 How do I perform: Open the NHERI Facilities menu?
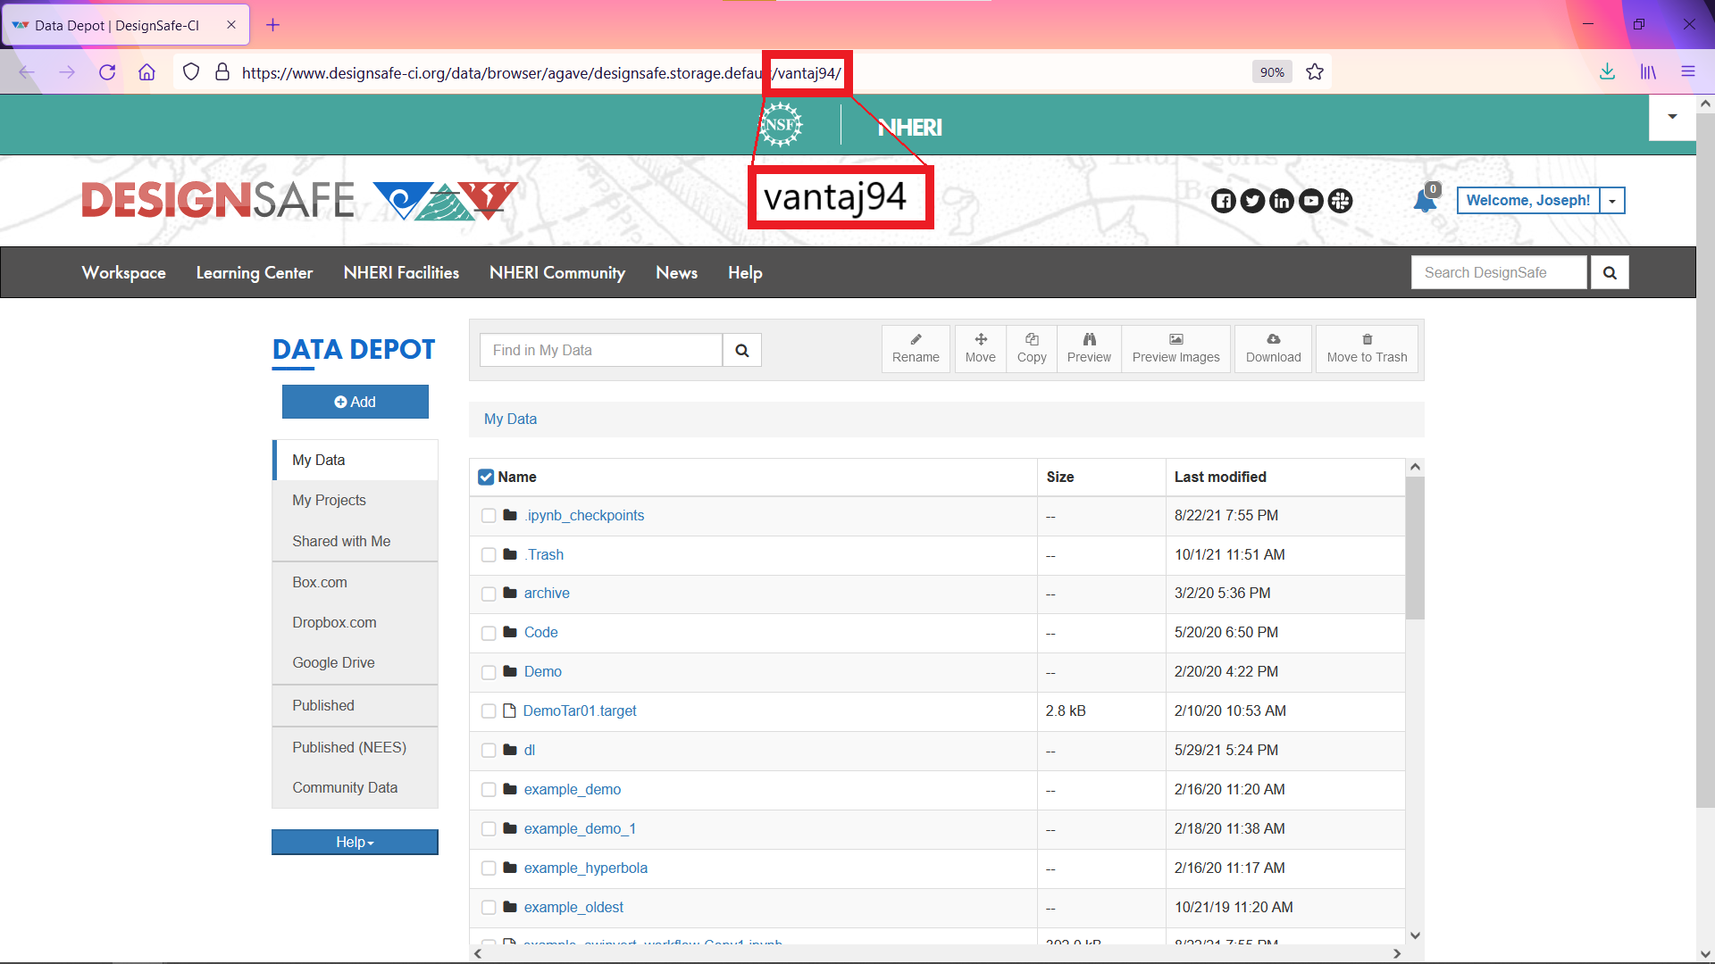[x=401, y=272]
